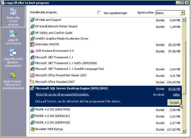Screen dimensions: 191x138
Task: Select J2SE Runtime Environment 5.0 entry
Action: (106, 51)
